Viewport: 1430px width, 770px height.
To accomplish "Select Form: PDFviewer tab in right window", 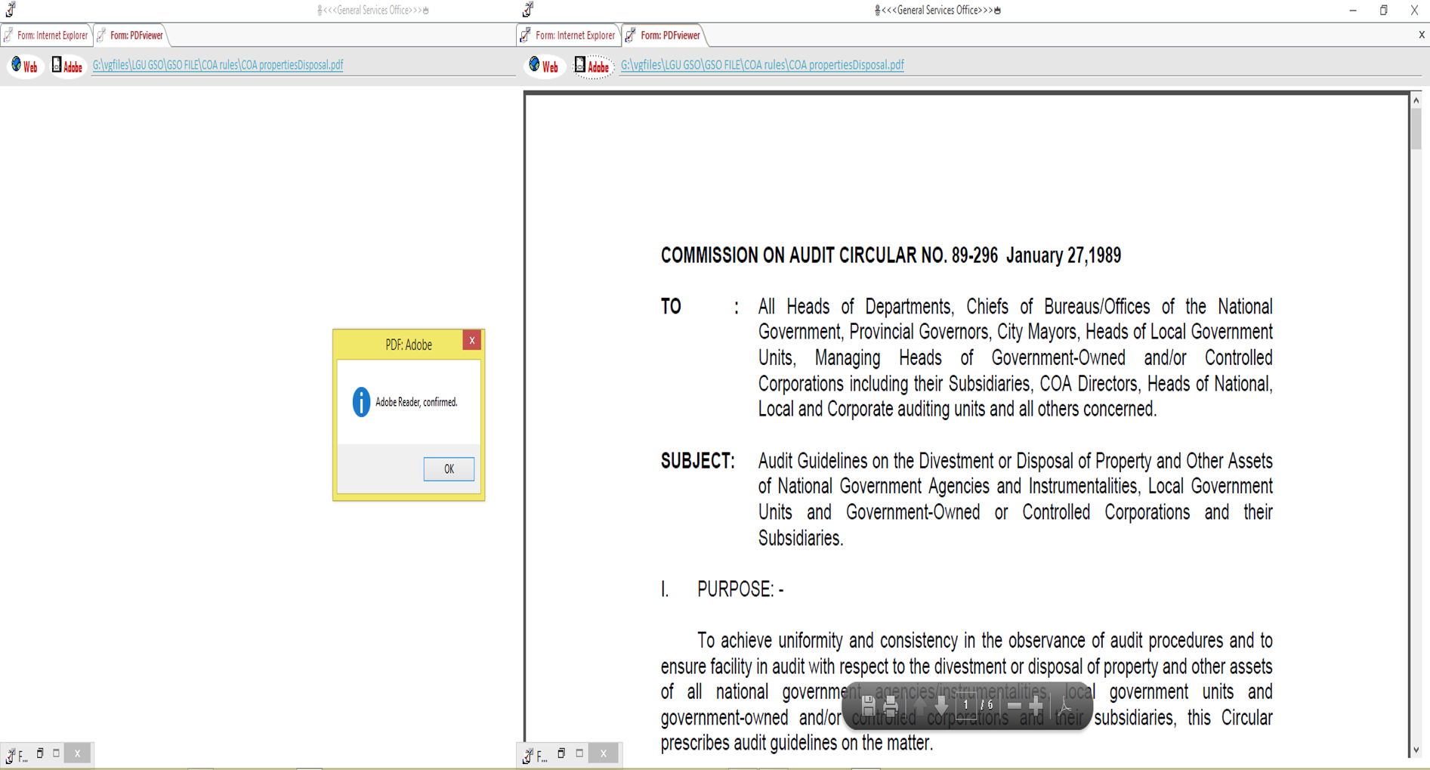I will pyautogui.click(x=664, y=36).
